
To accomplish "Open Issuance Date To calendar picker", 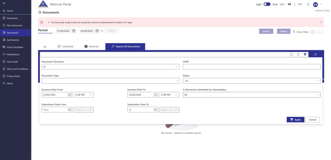I will [155, 95].
